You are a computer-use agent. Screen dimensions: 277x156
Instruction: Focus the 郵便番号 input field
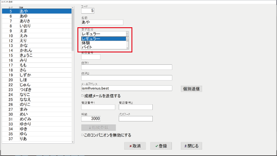click(x=91, y=57)
